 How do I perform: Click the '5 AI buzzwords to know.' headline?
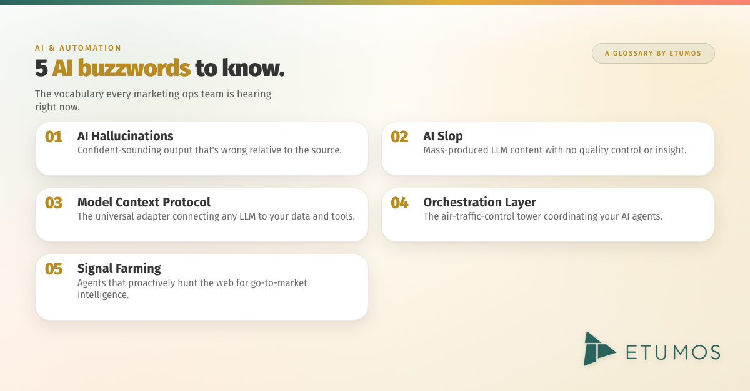point(159,69)
